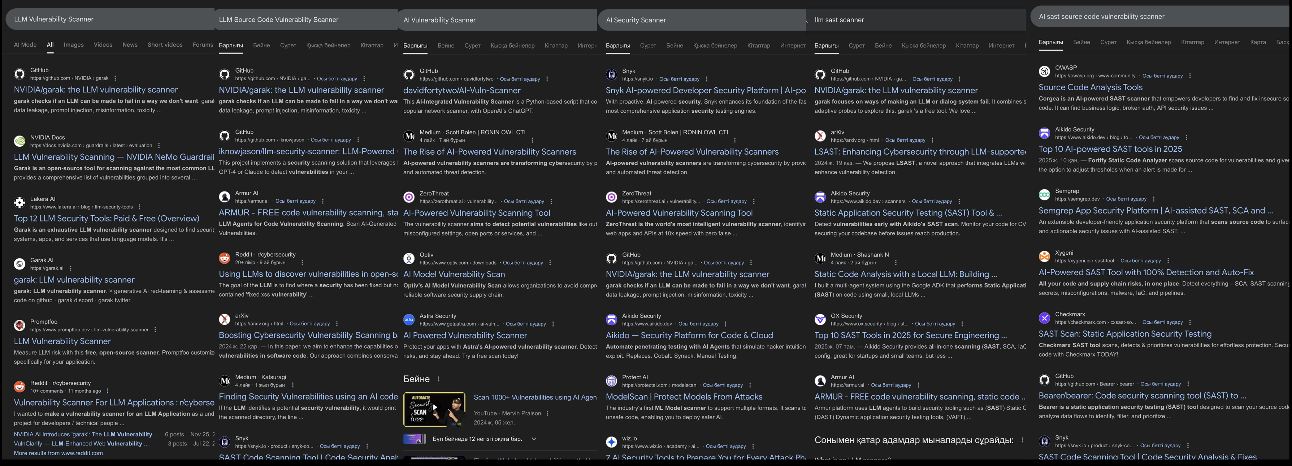The width and height of the screenshot is (1292, 466).
Task: Open three-dot menu for OX Security result
Action: pyautogui.click(x=962, y=324)
